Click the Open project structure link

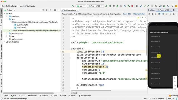tap(127, 14)
